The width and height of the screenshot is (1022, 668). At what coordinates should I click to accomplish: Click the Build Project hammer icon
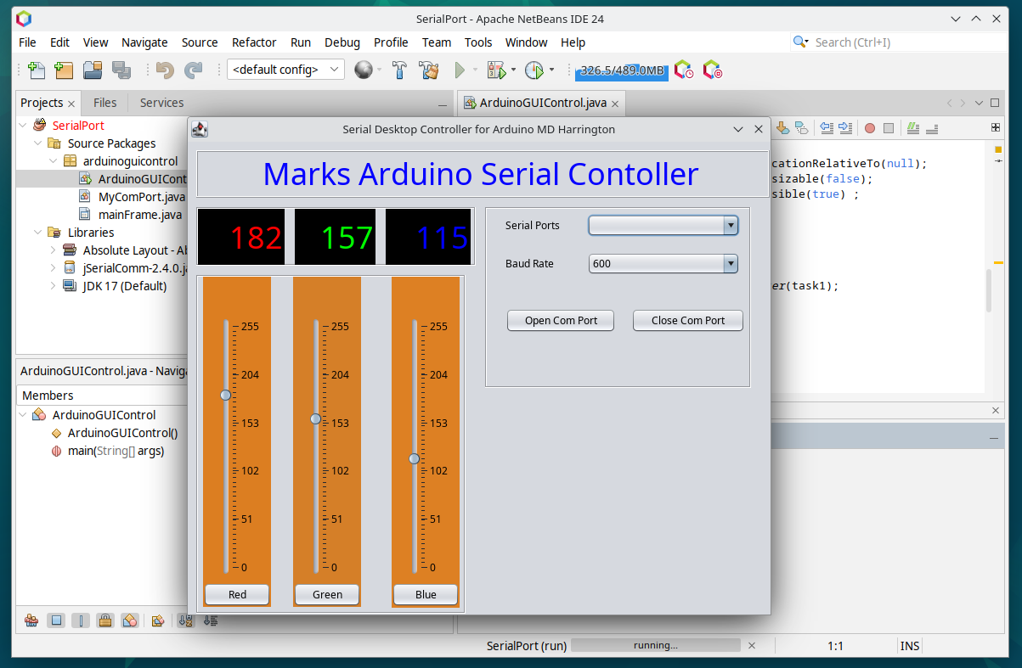pos(400,70)
